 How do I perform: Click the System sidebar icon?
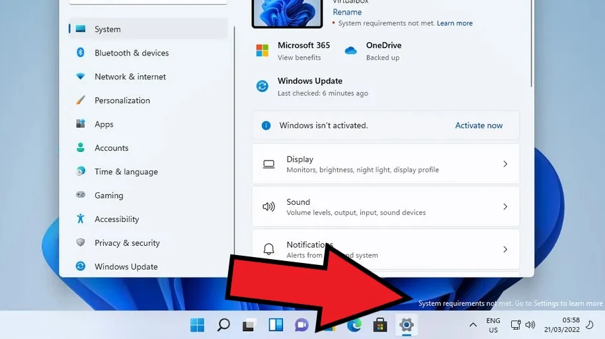coord(81,29)
